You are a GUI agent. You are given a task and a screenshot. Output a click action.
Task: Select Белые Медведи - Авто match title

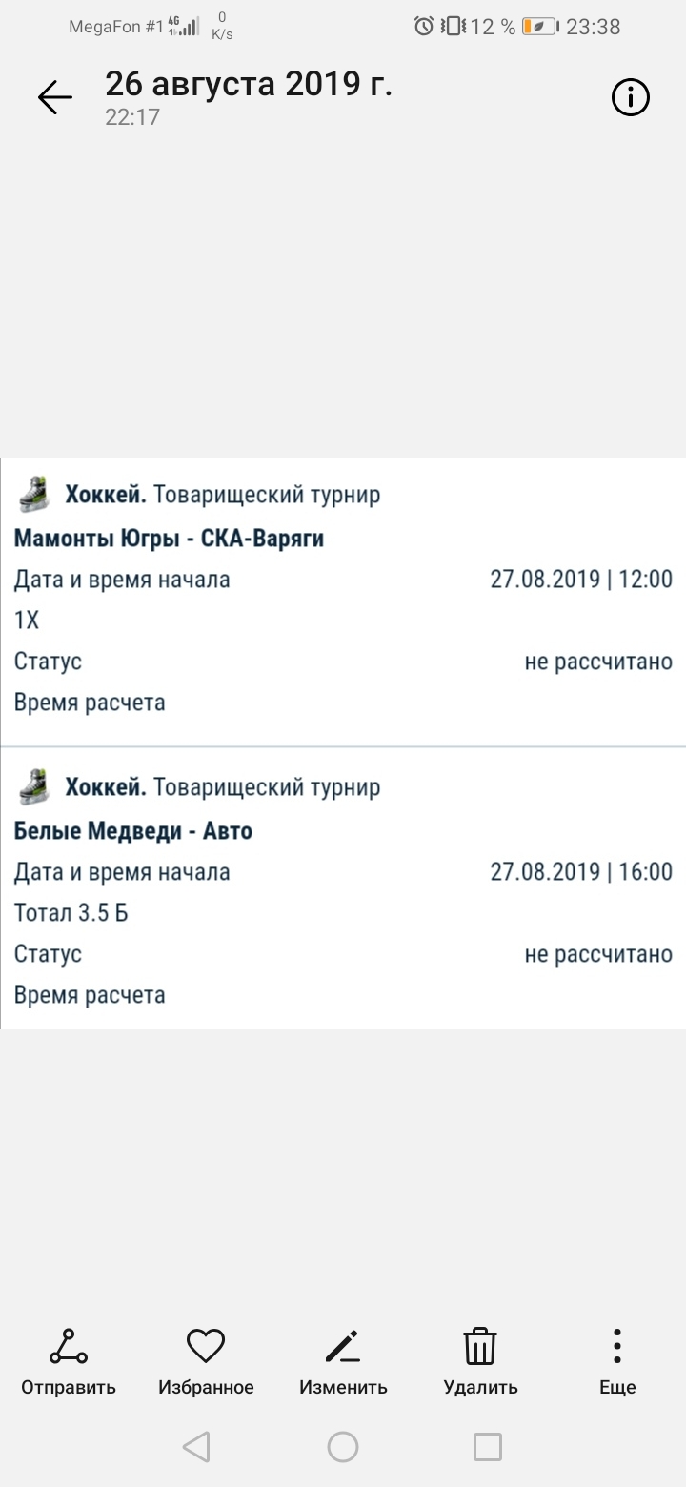click(x=133, y=831)
